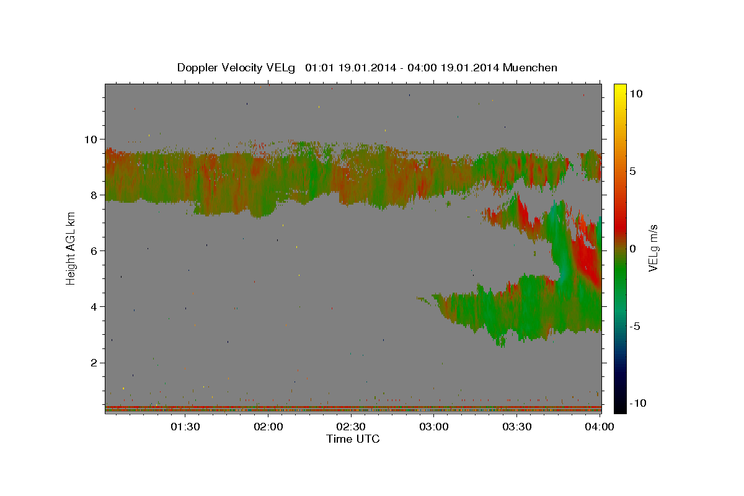Click the '01:30' time tick label
Image resolution: width=744 pixels, height=496 pixels.
185,427
